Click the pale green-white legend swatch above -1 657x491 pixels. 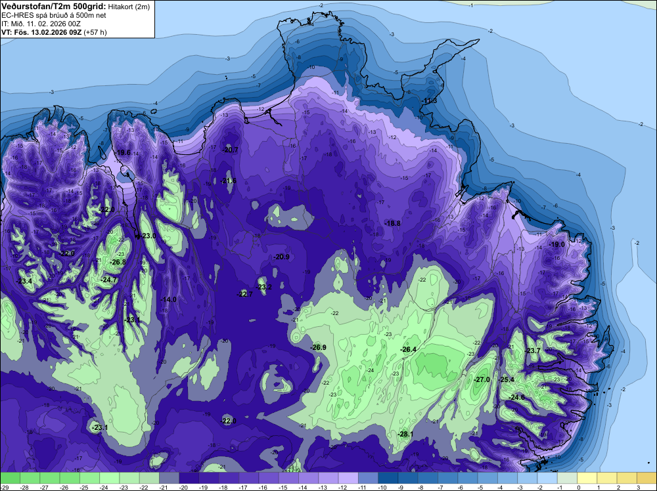click(x=568, y=478)
